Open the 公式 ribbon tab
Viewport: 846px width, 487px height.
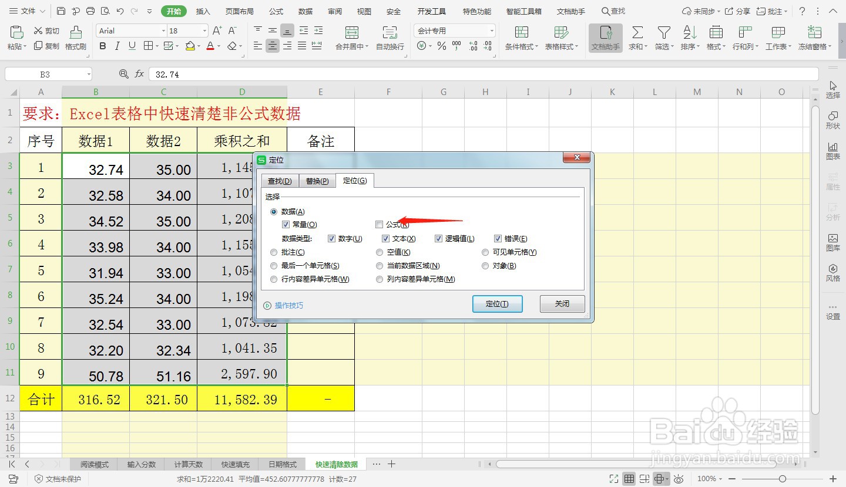pos(276,11)
